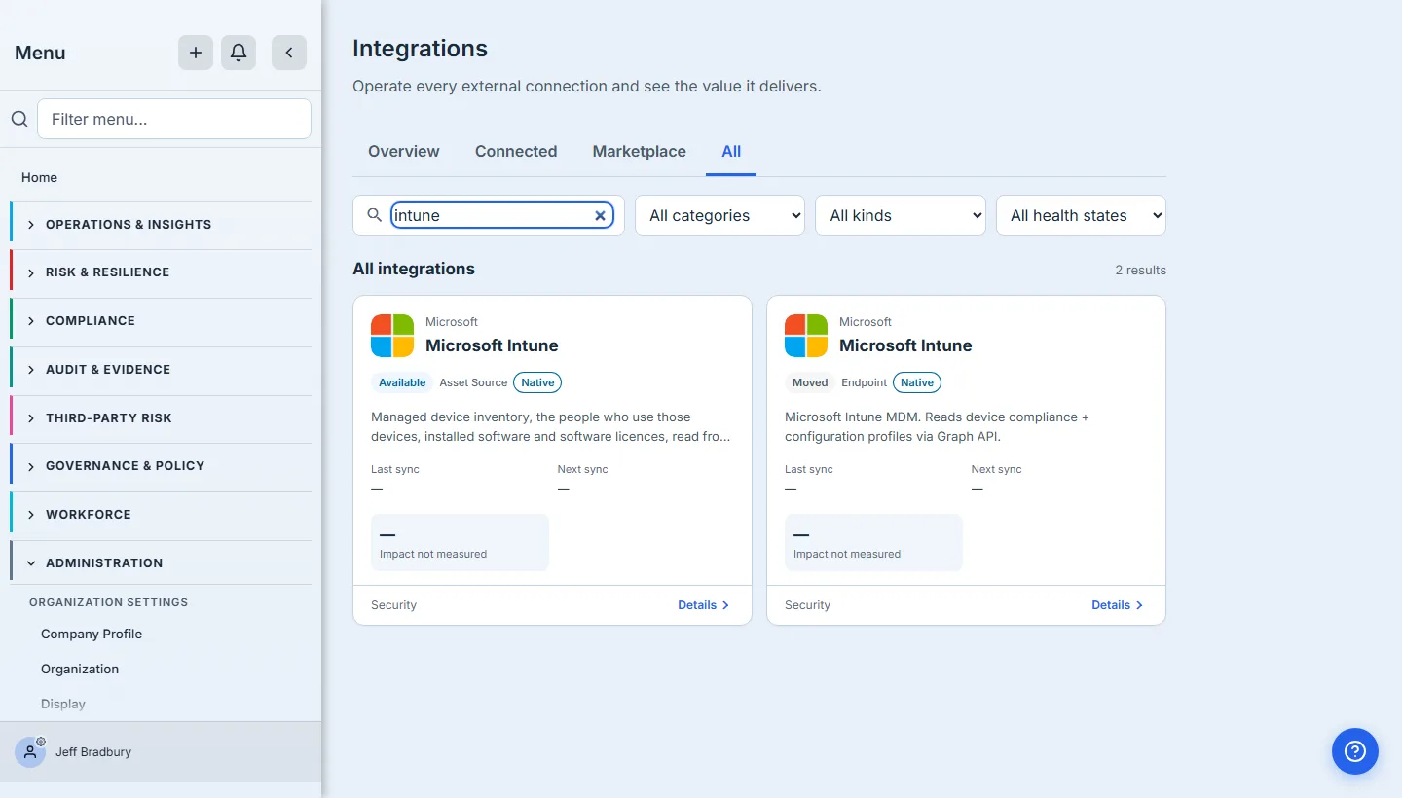Image resolution: width=1402 pixels, height=798 pixels.
Task: Open the All kinds dropdown
Action: (901, 215)
